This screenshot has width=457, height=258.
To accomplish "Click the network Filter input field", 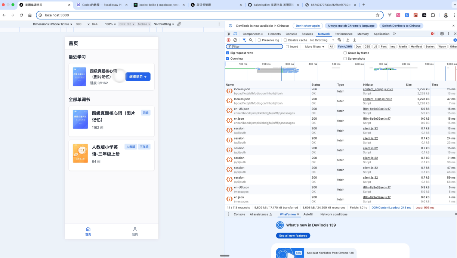I will pos(257,47).
